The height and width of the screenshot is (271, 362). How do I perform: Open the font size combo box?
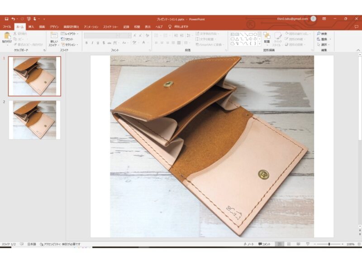tap(126, 35)
